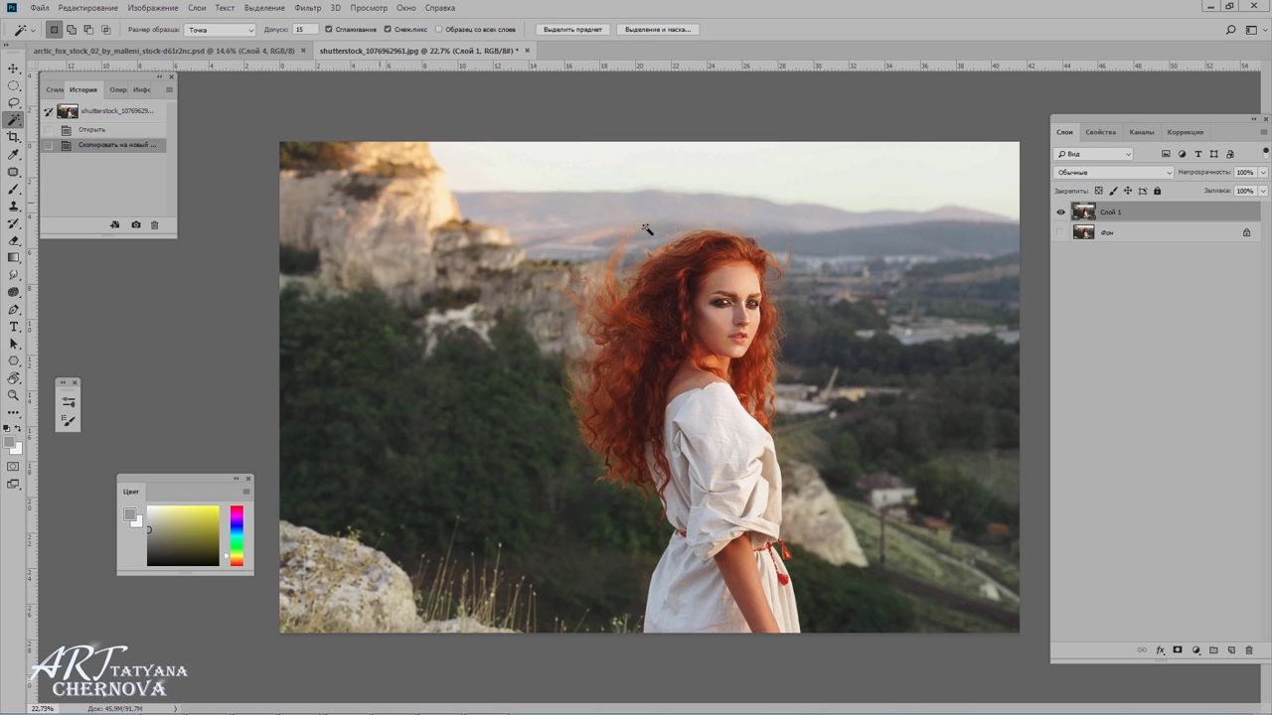Select the Eraser tool
Viewport: 1272px width, 715px height.
14,240
